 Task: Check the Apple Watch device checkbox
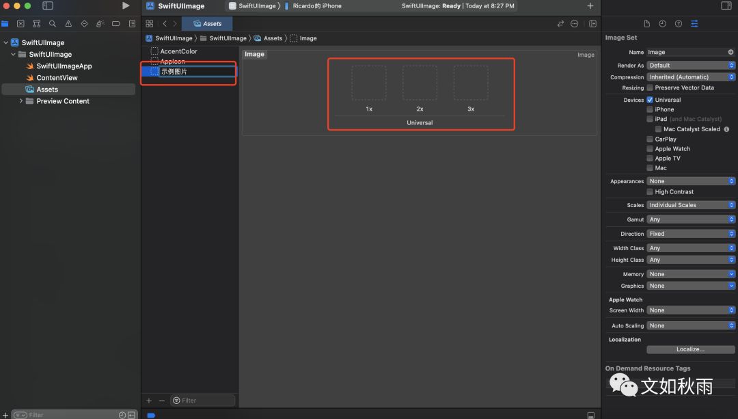[650, 149]
